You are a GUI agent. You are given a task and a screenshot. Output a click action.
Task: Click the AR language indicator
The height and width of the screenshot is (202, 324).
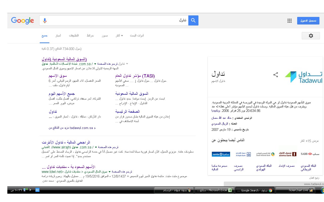[x=37, y=190]
